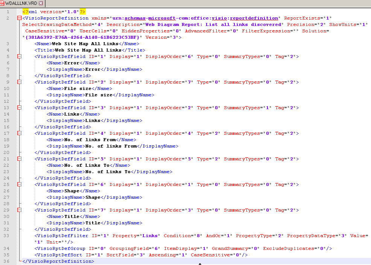
Task: Click the Property="Links" attribute in filter
Action: (136, 236)
